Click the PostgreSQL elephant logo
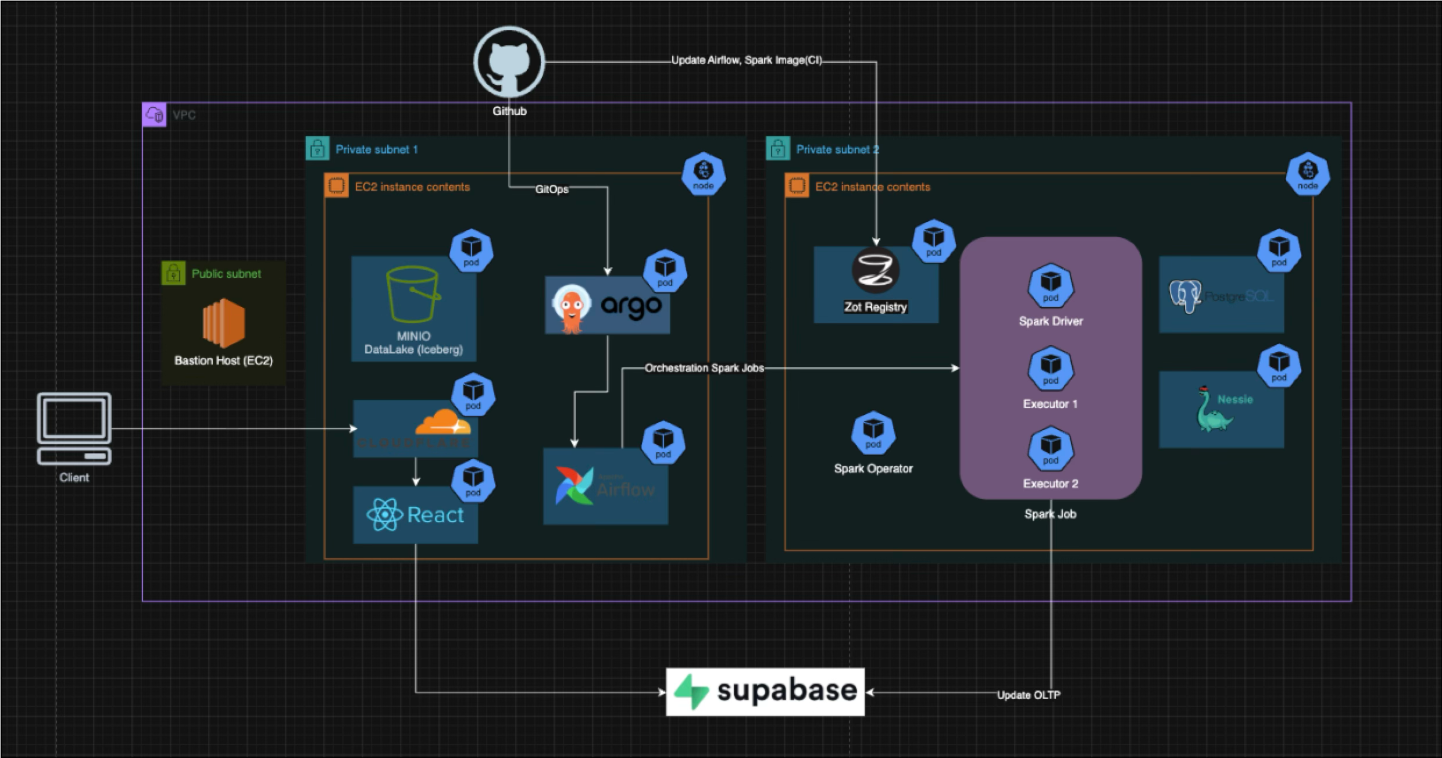Image resolution: width=1442 pixels, height=758 pixels. [x=1186, y=296]
